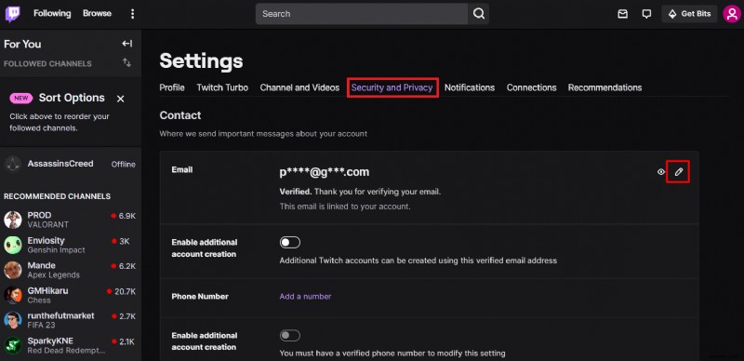Click the NEW badge on Sort Options

coord(21,99)
